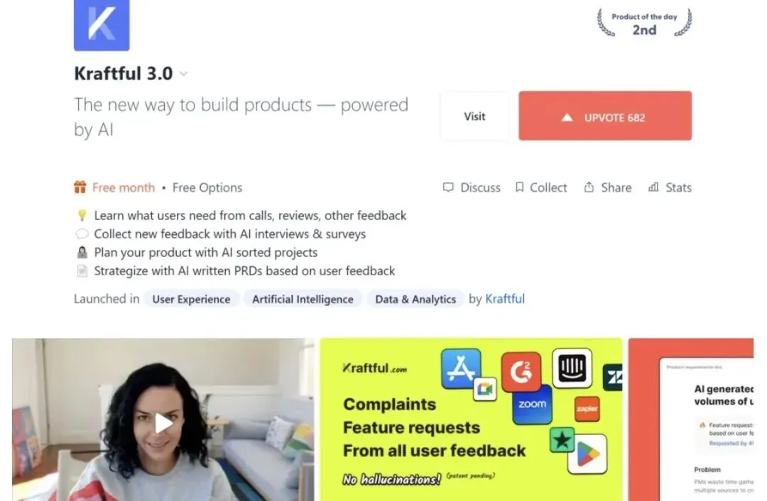The height and width of the screenshot is (501, 767).
Task: Upvote Kraftful with the UPVOTE 682 button
Action: coord(605,116)
